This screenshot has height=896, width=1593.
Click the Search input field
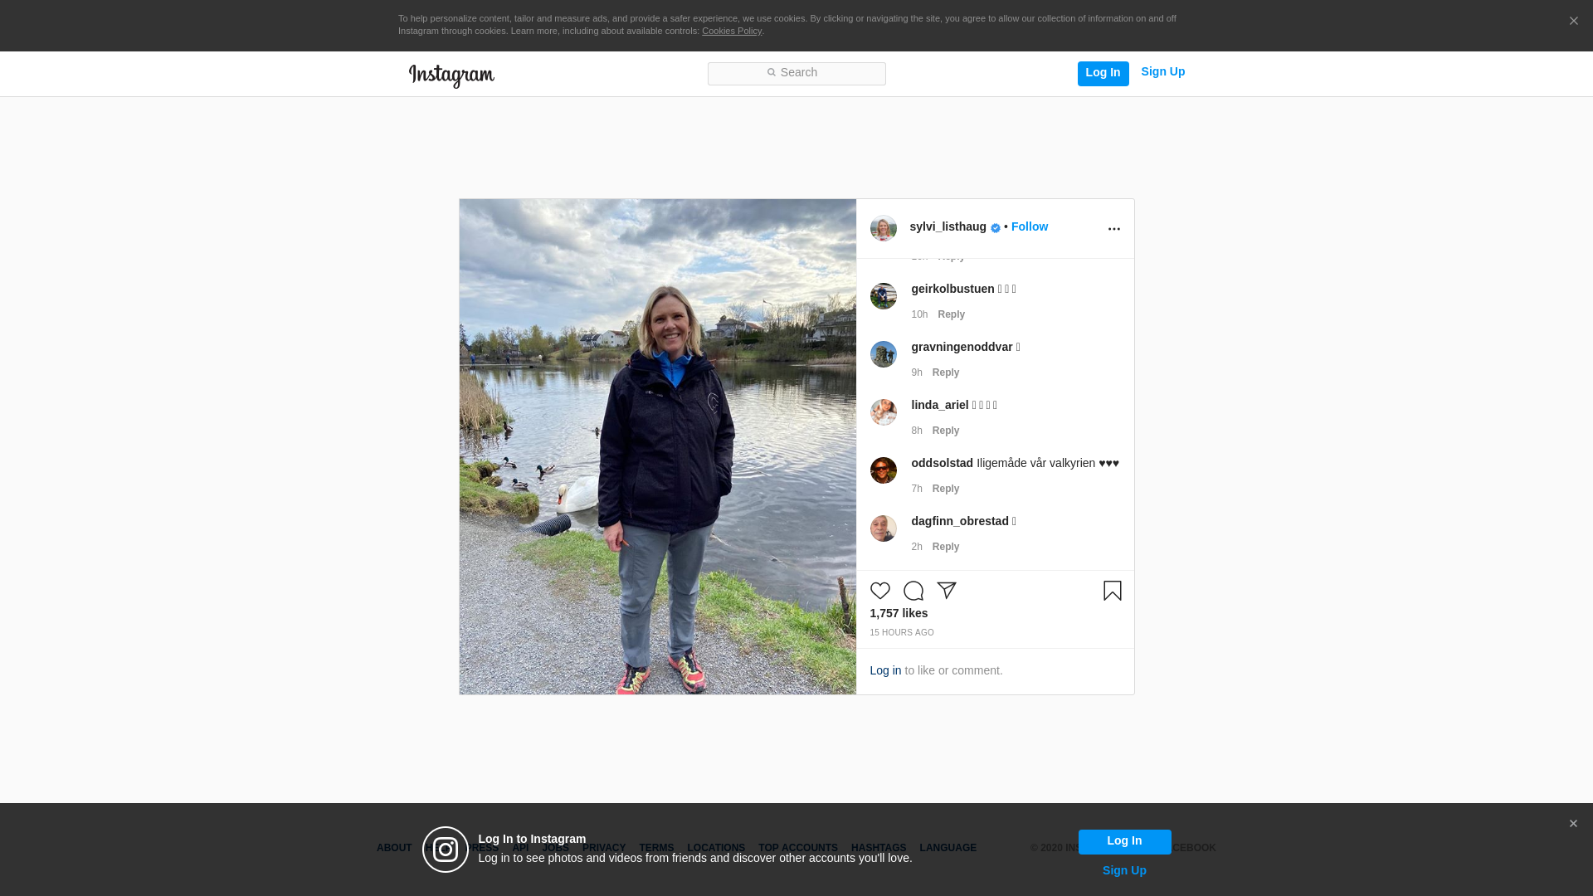796,74
